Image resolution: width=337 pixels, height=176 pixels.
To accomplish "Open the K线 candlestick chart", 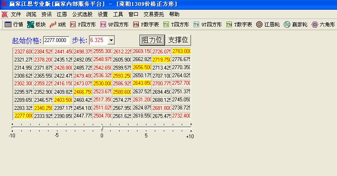I will [x=58, y=25].
